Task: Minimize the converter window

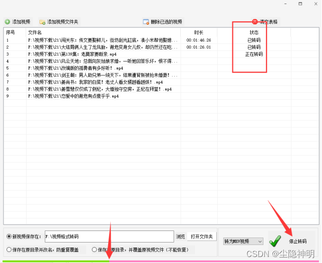Action: point(285,3)
